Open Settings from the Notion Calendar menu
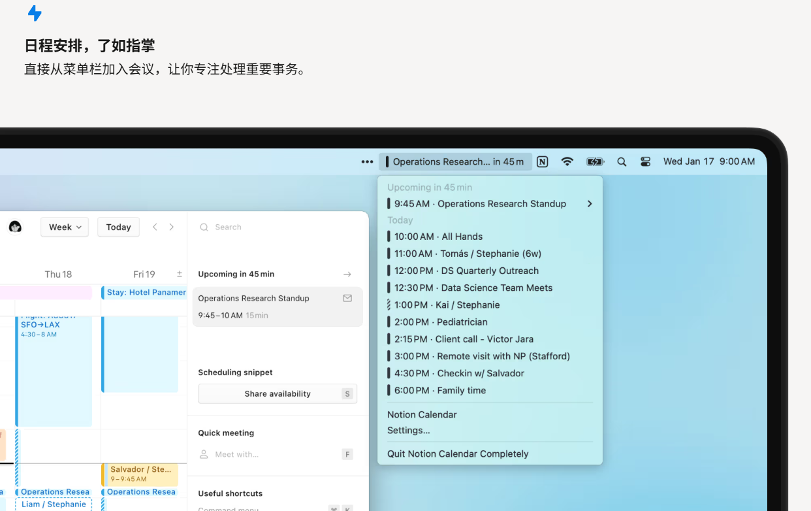 pyautogui.click(x=409, y=430)
